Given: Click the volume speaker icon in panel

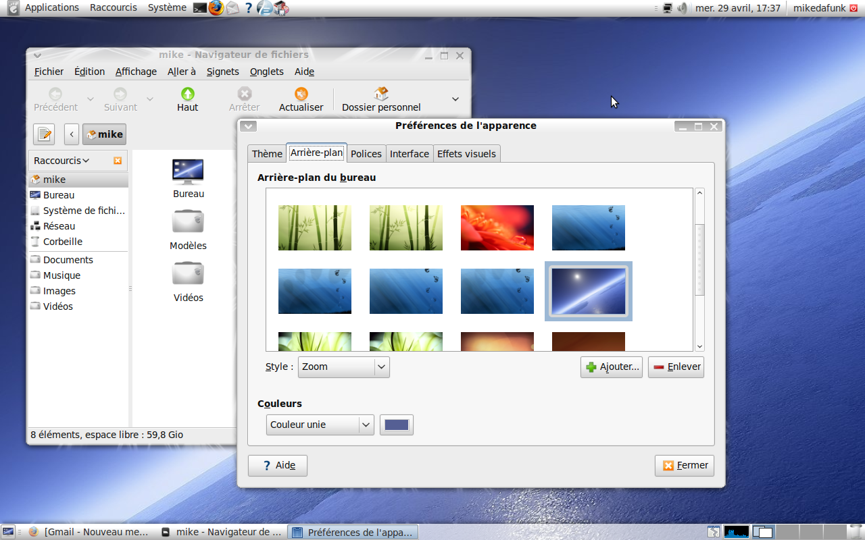Looking at the screenshot, I should pyautogui.click(x=682, y=8).
